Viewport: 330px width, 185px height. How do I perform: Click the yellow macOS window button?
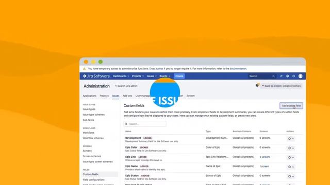93,62
